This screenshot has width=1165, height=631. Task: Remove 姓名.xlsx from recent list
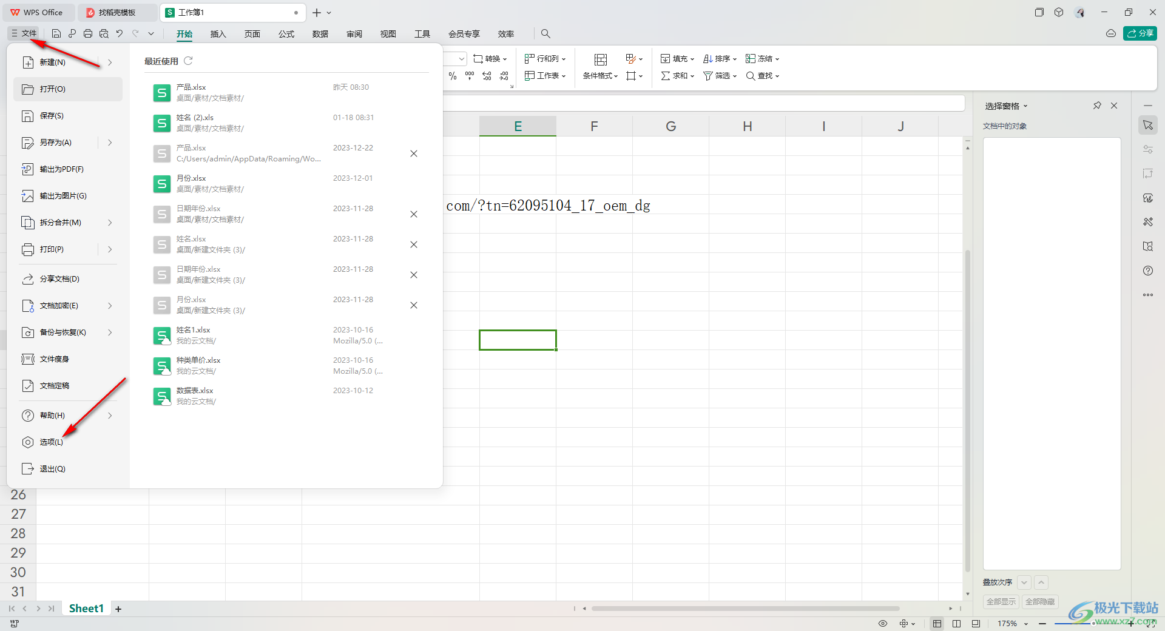(414, 245)
